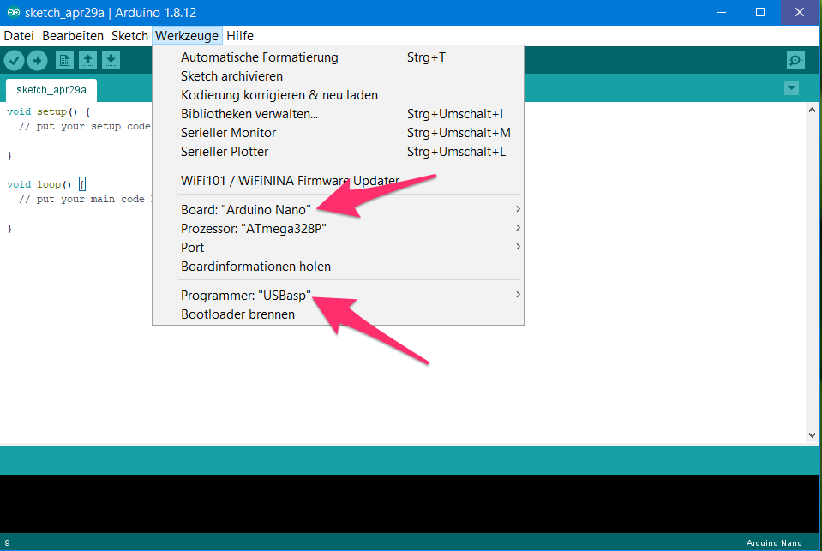This screenshot has height=551, width=822.
Task: Choose Kodierung korrigieren & neu laden
Action: click(x=338, y=95)
